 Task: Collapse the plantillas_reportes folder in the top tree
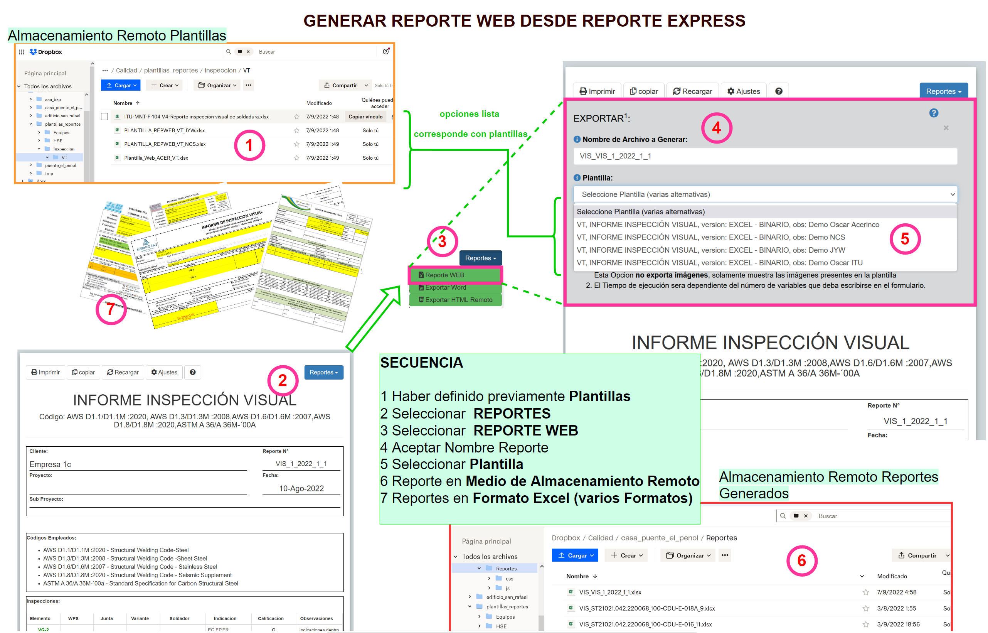pos(31,124)
